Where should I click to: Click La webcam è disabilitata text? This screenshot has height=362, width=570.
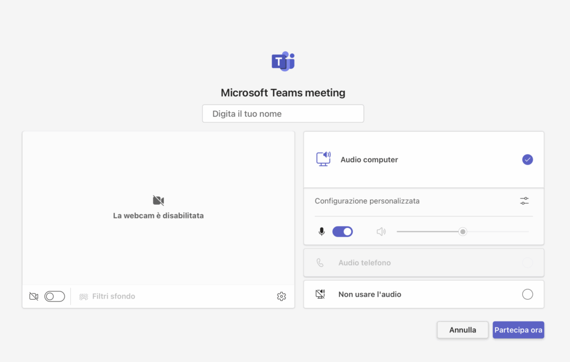click(159, 216)
